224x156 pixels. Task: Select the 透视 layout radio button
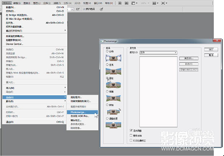[107, 64]
